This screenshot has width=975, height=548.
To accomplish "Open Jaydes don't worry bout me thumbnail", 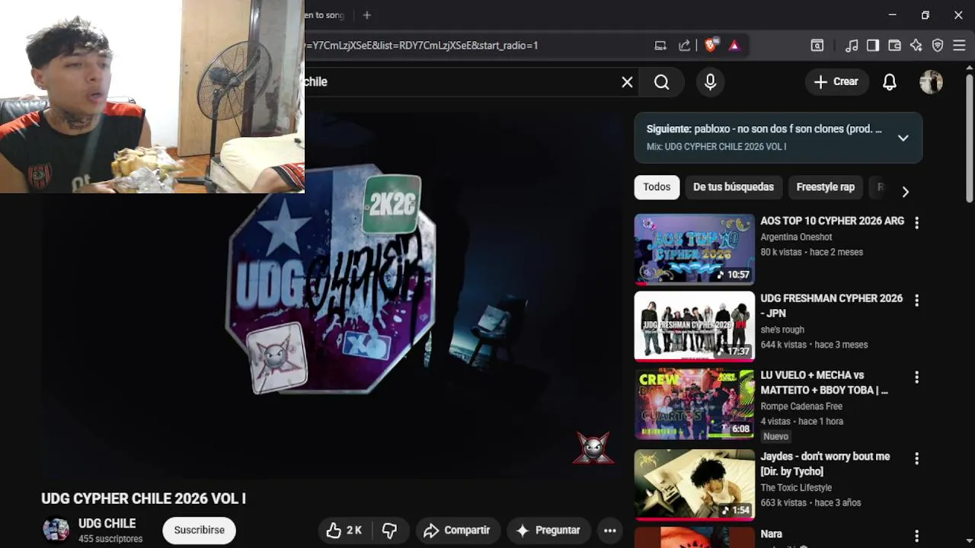I will click(x=695, y=485).
